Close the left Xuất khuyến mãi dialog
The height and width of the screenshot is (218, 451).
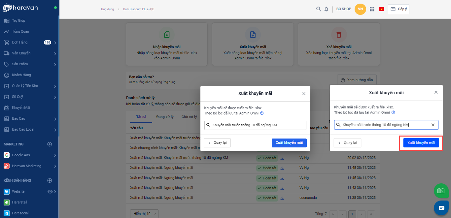point(304,94)
